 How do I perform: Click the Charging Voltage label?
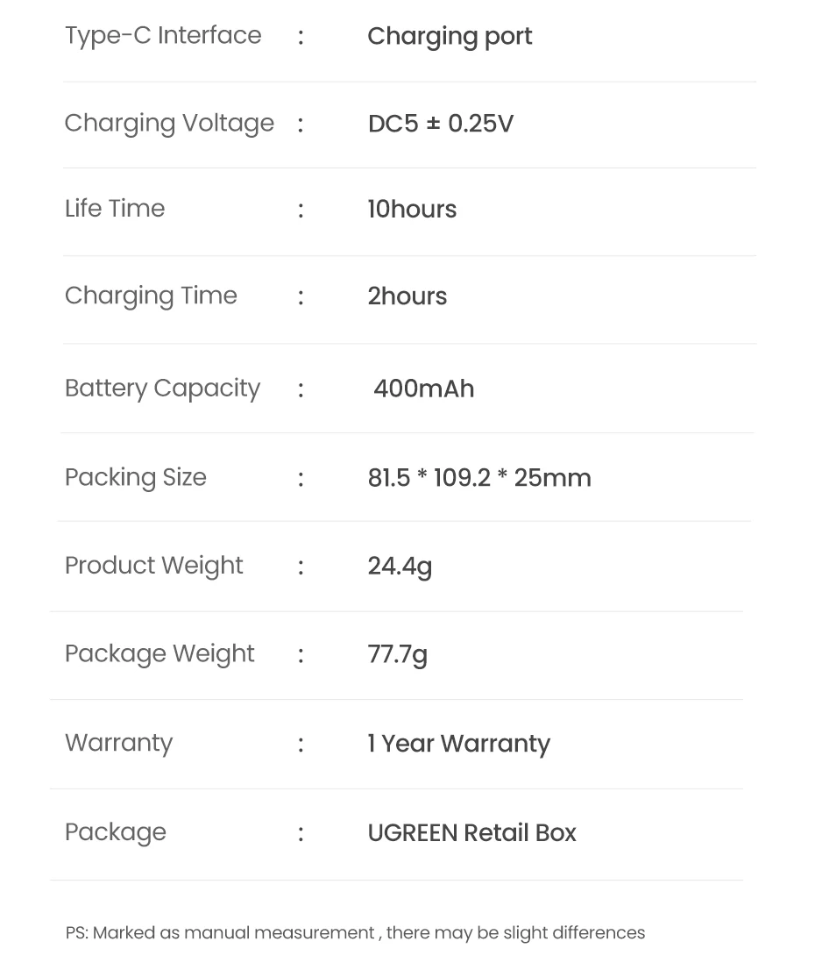pyautogui.click(x=169, y=123)
